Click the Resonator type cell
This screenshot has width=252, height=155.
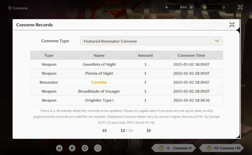pos(49,82)
